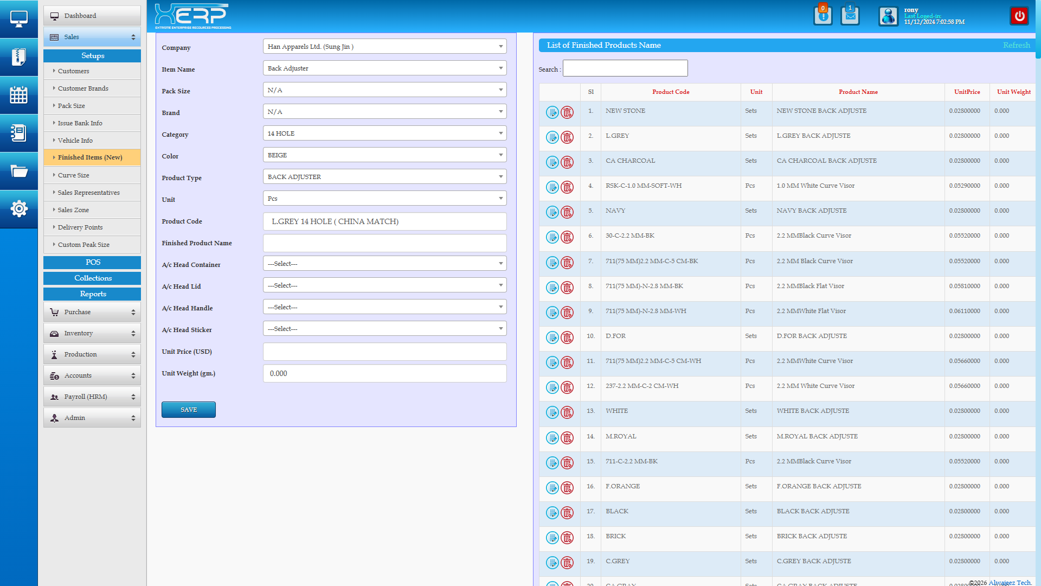The width and height of the screenshot is (1041, 586).
Task: Click the red power logout icon
Action: click(x=1019, y=16)
